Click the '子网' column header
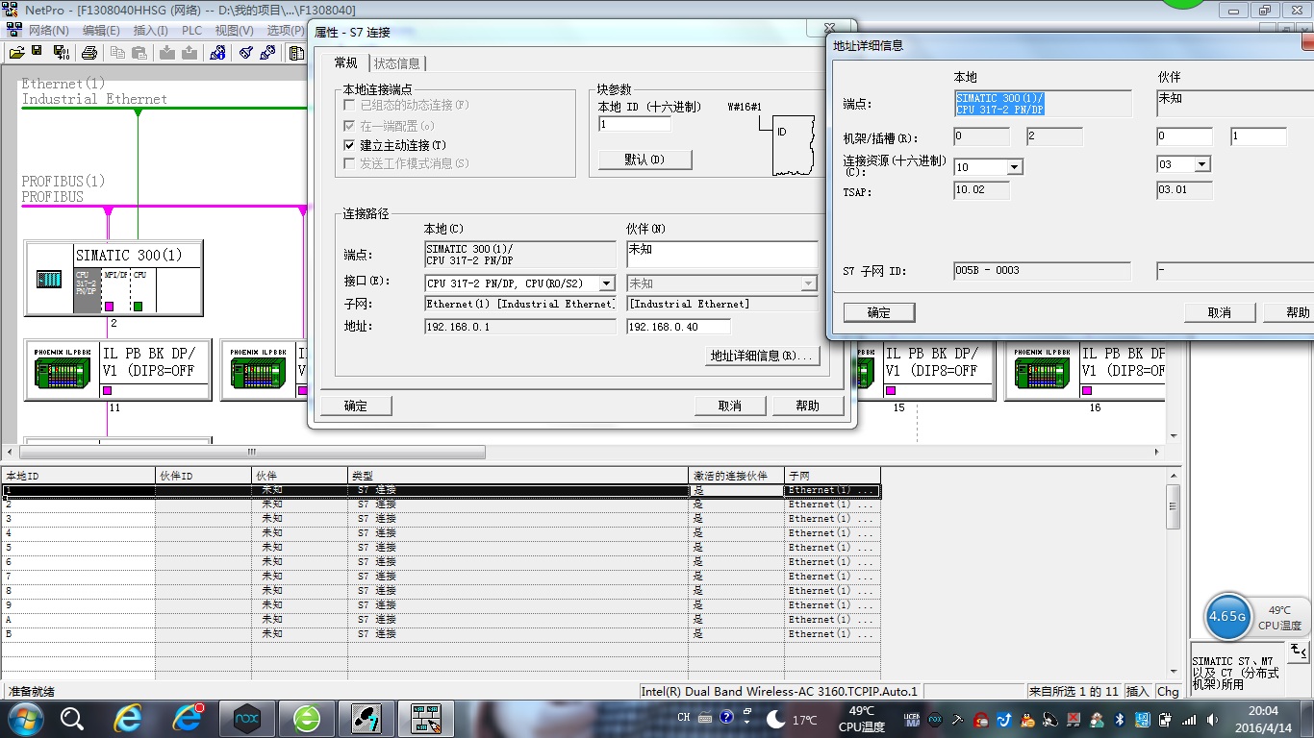This screenshot has width=1314, height=738. pos(832,476)
